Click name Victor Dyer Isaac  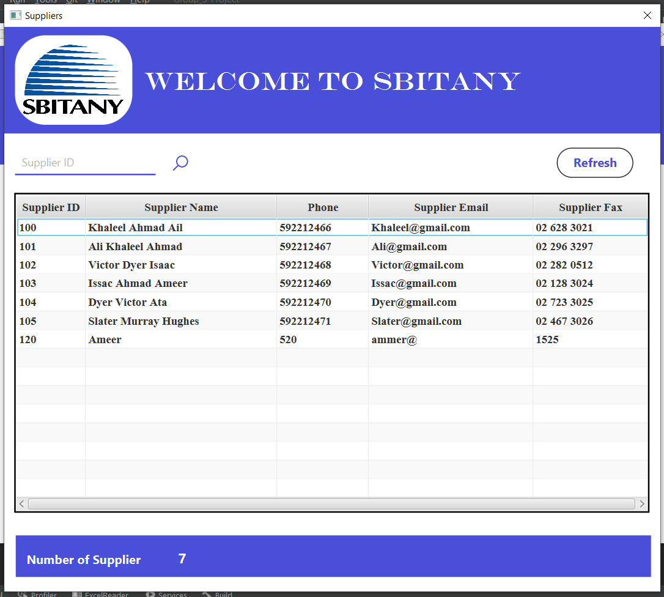coord(131,265)
